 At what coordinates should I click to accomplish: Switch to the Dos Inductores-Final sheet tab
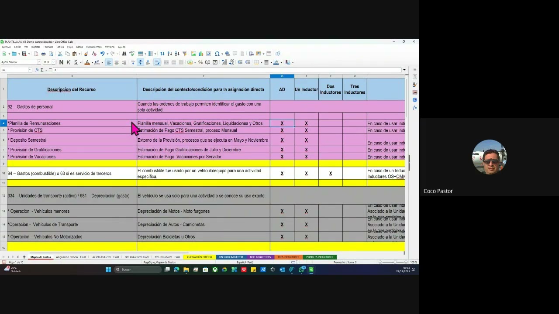(x=137, y=257)
